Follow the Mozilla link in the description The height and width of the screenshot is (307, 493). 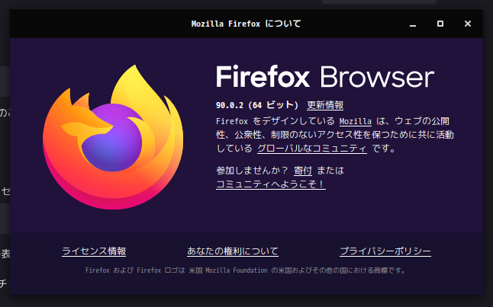coord(356,121)
